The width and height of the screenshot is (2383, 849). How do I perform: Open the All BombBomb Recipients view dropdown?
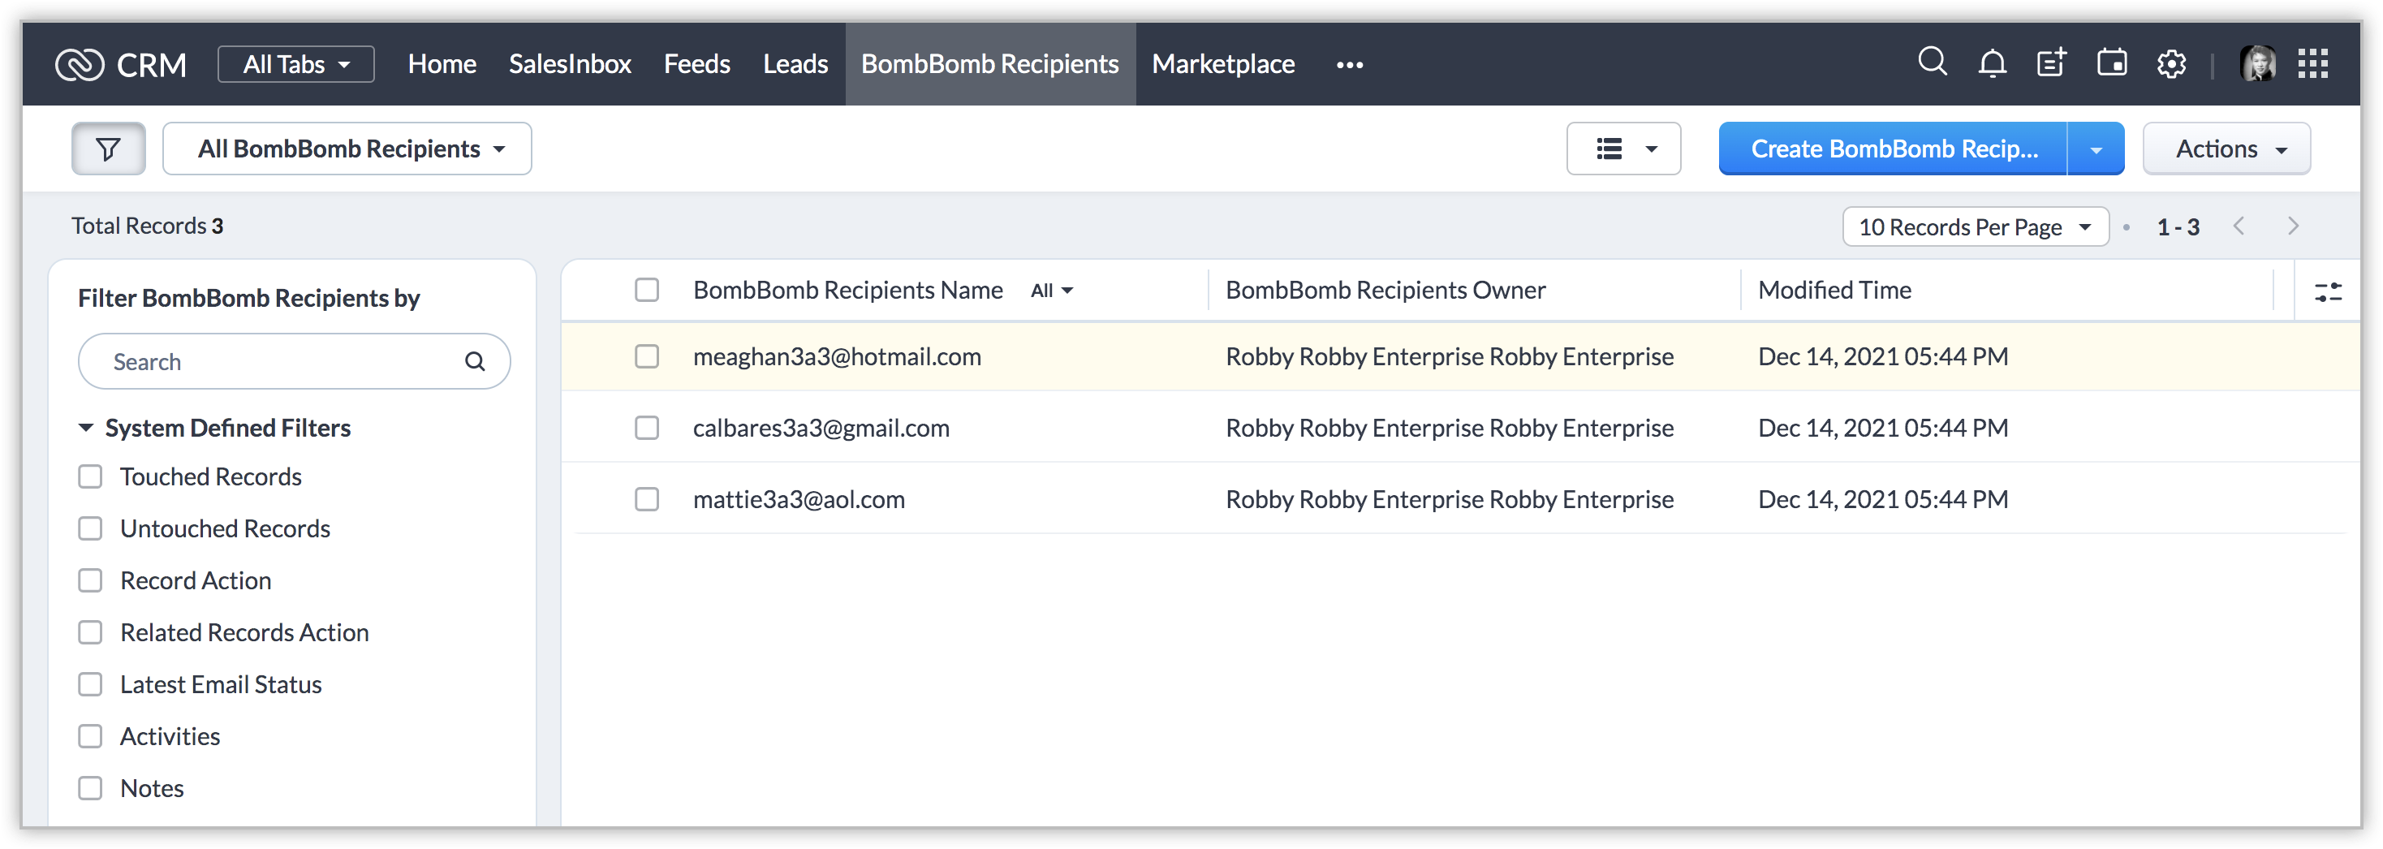click(347, 149)
